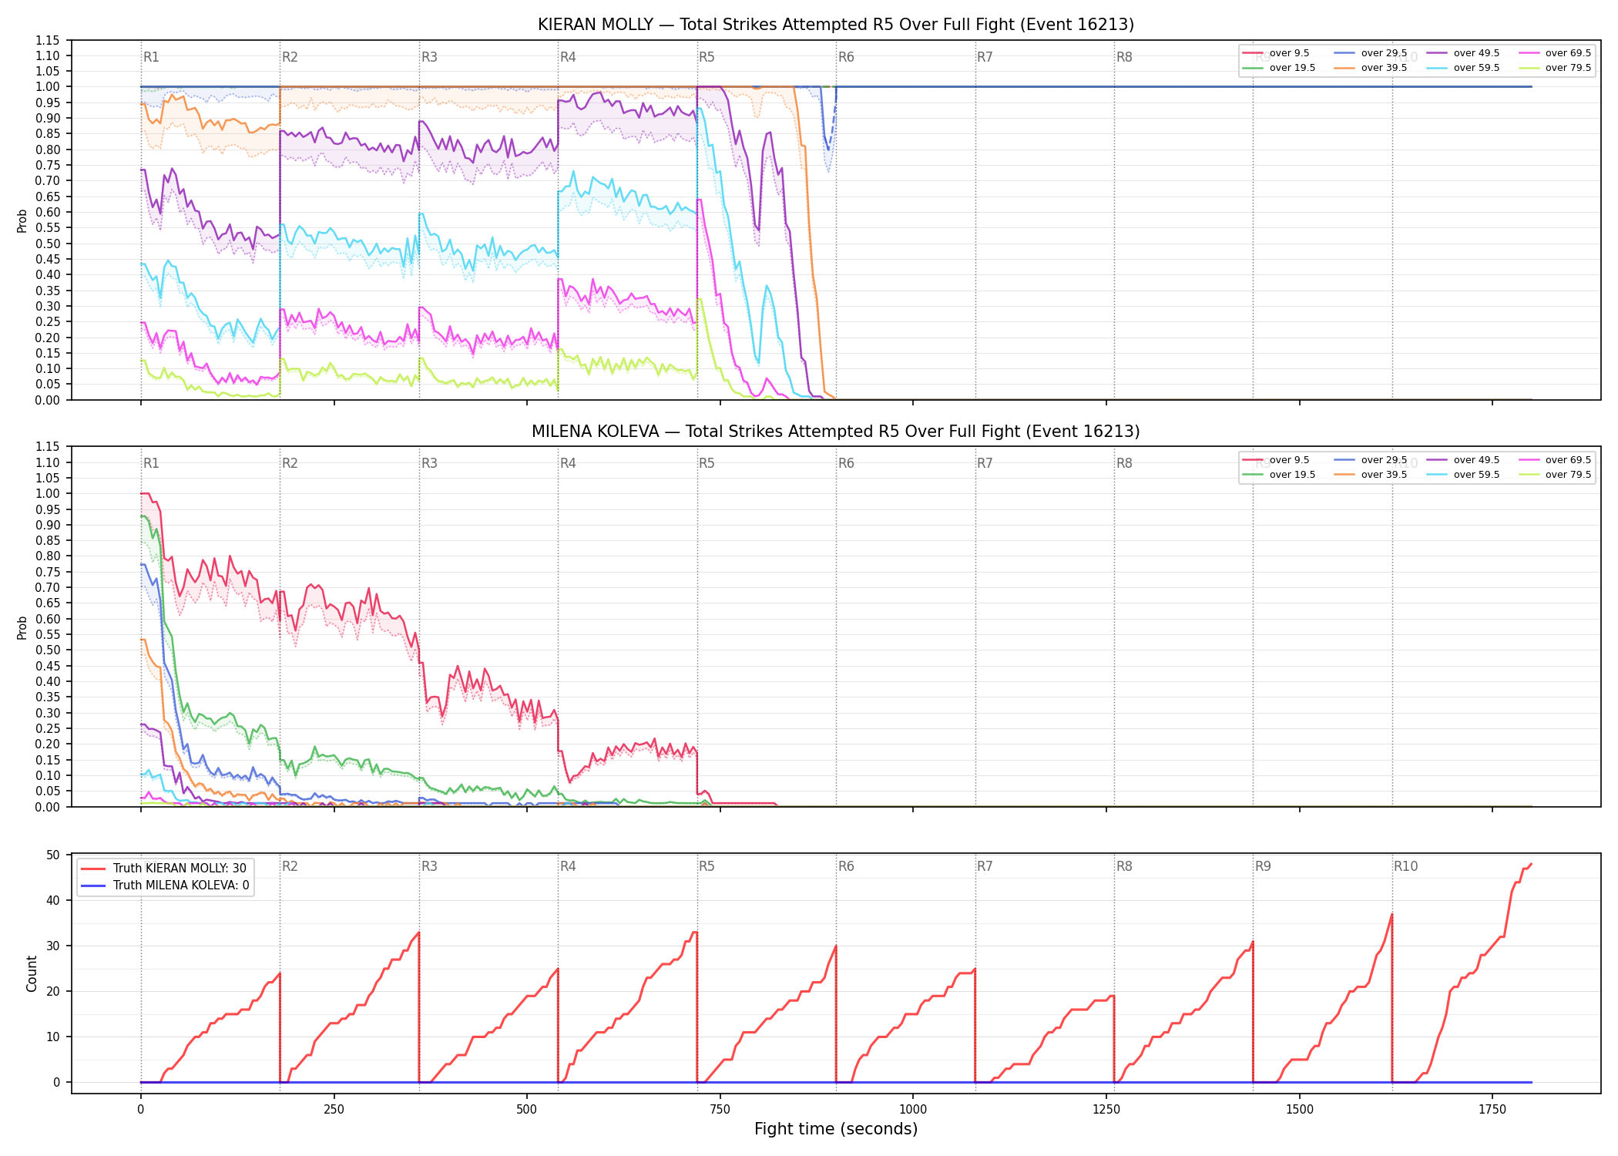Click the KIERAN MOLLY chart title

pos(836,25)
